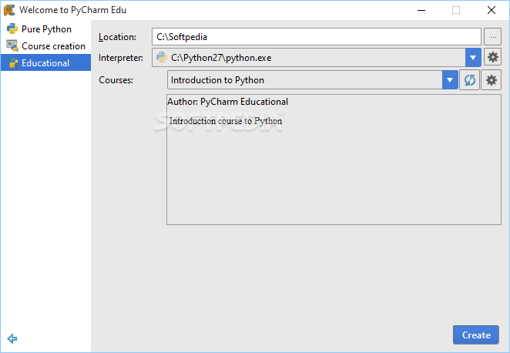Image resolution: width=510 pixels, height=353 pixels.
Task: Click the Python icon in Interpreter field
Action: point(162,57)
